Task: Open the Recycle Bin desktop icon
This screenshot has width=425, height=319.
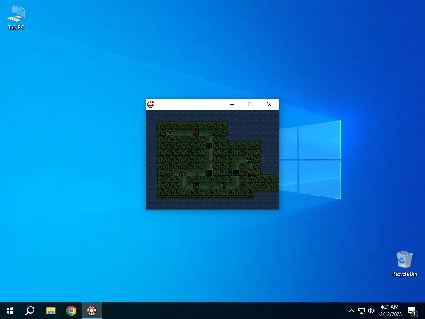Action: [x=404, y=264]
